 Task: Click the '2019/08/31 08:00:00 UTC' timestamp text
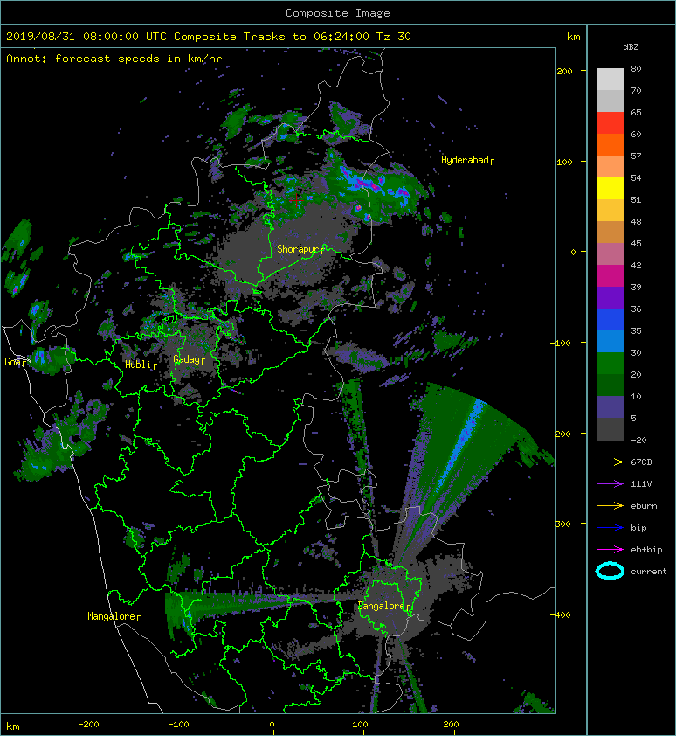[x=86, y=37]
